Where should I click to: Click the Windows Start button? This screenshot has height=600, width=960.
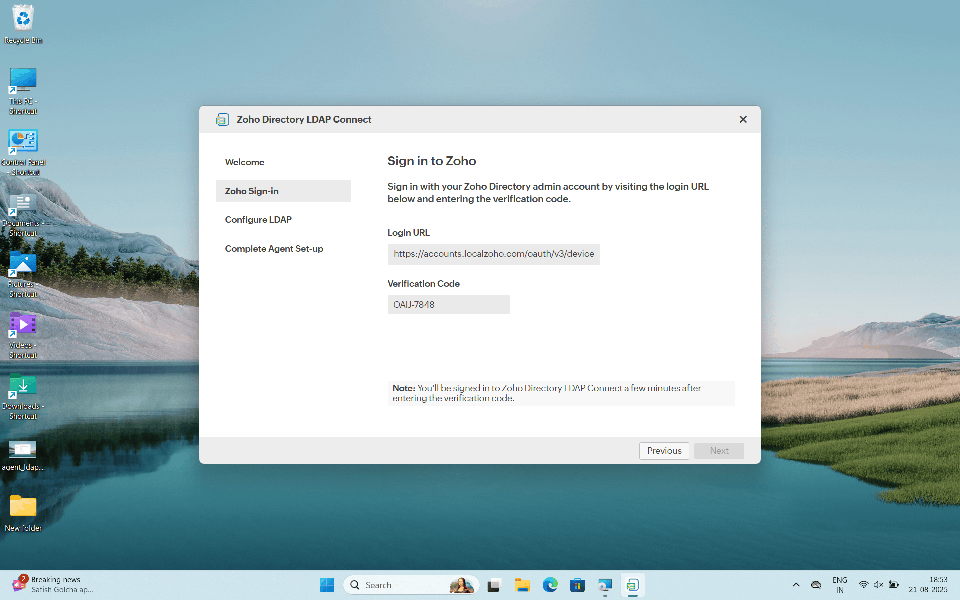pyautogui.click(x=327, y=585)
